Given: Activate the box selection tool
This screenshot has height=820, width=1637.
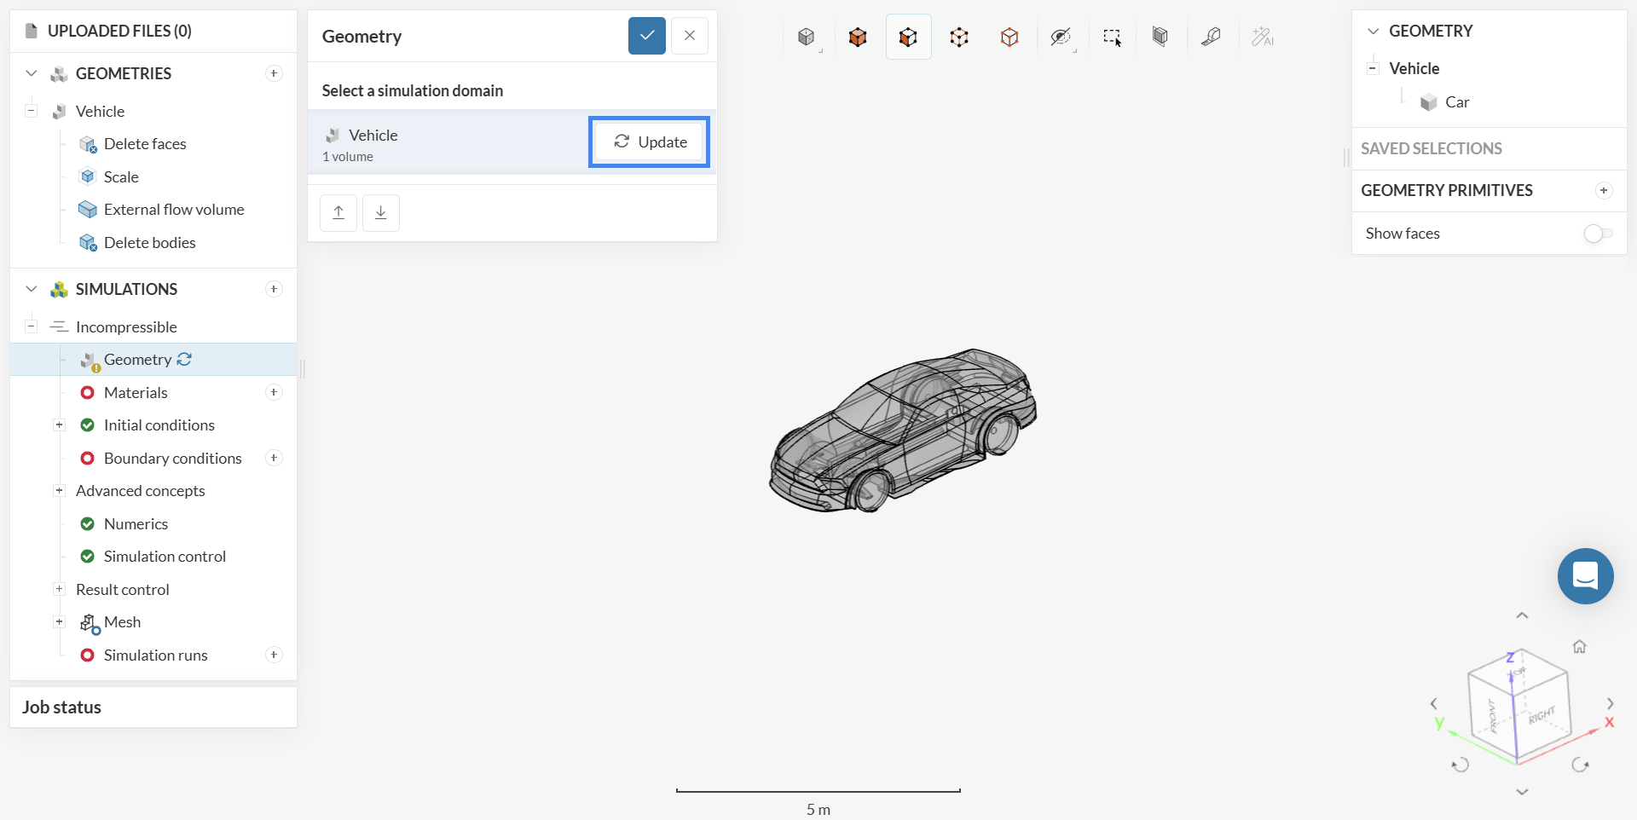Looking at the screenshot, I should (1112, 37).
